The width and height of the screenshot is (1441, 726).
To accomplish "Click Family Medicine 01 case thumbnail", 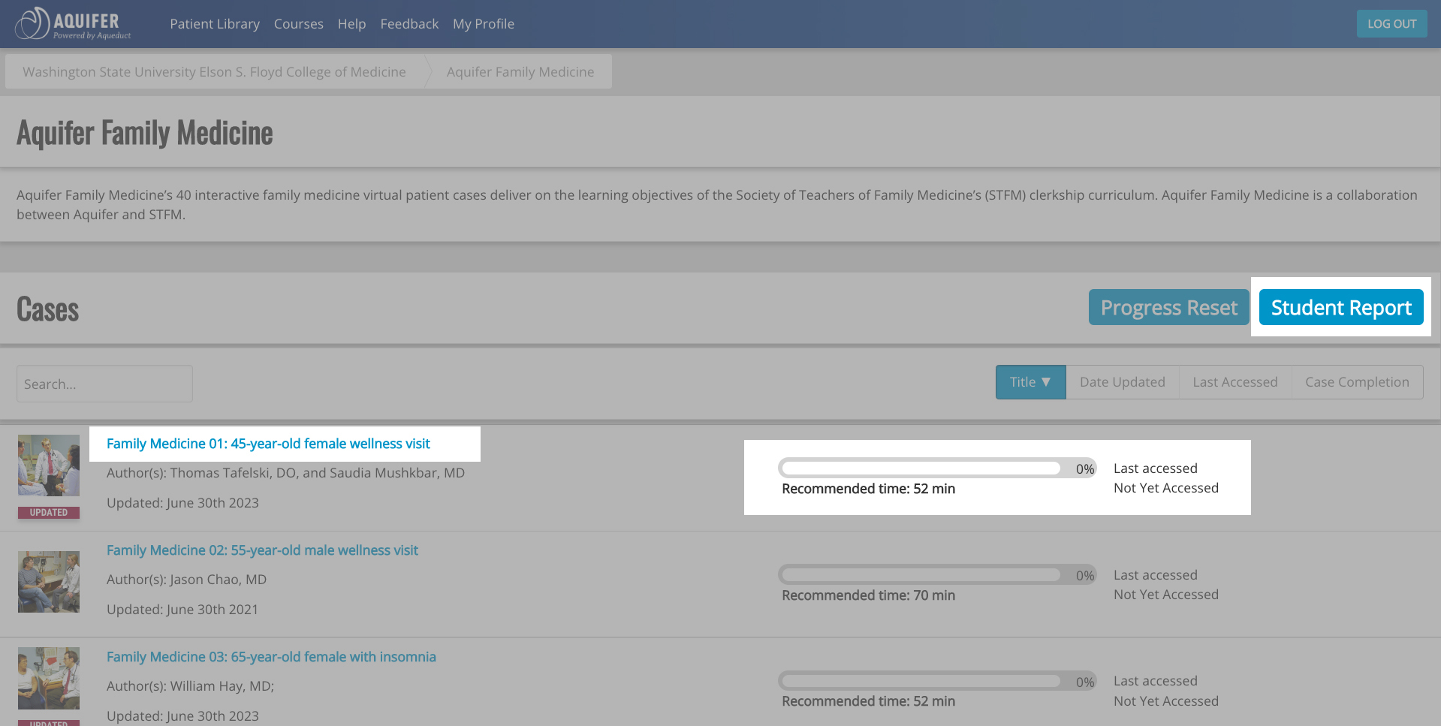I will point(49,465).
